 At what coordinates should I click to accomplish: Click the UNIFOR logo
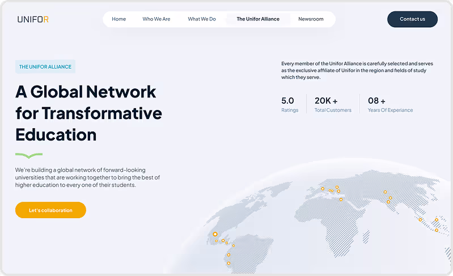tap(33, 19)
